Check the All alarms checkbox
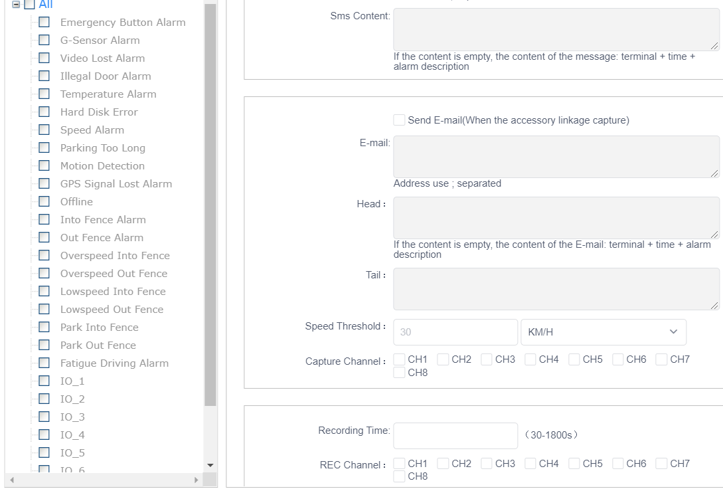 coord(29,4)
